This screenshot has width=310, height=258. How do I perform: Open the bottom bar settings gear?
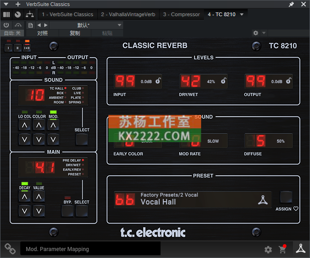pos(268,250)
